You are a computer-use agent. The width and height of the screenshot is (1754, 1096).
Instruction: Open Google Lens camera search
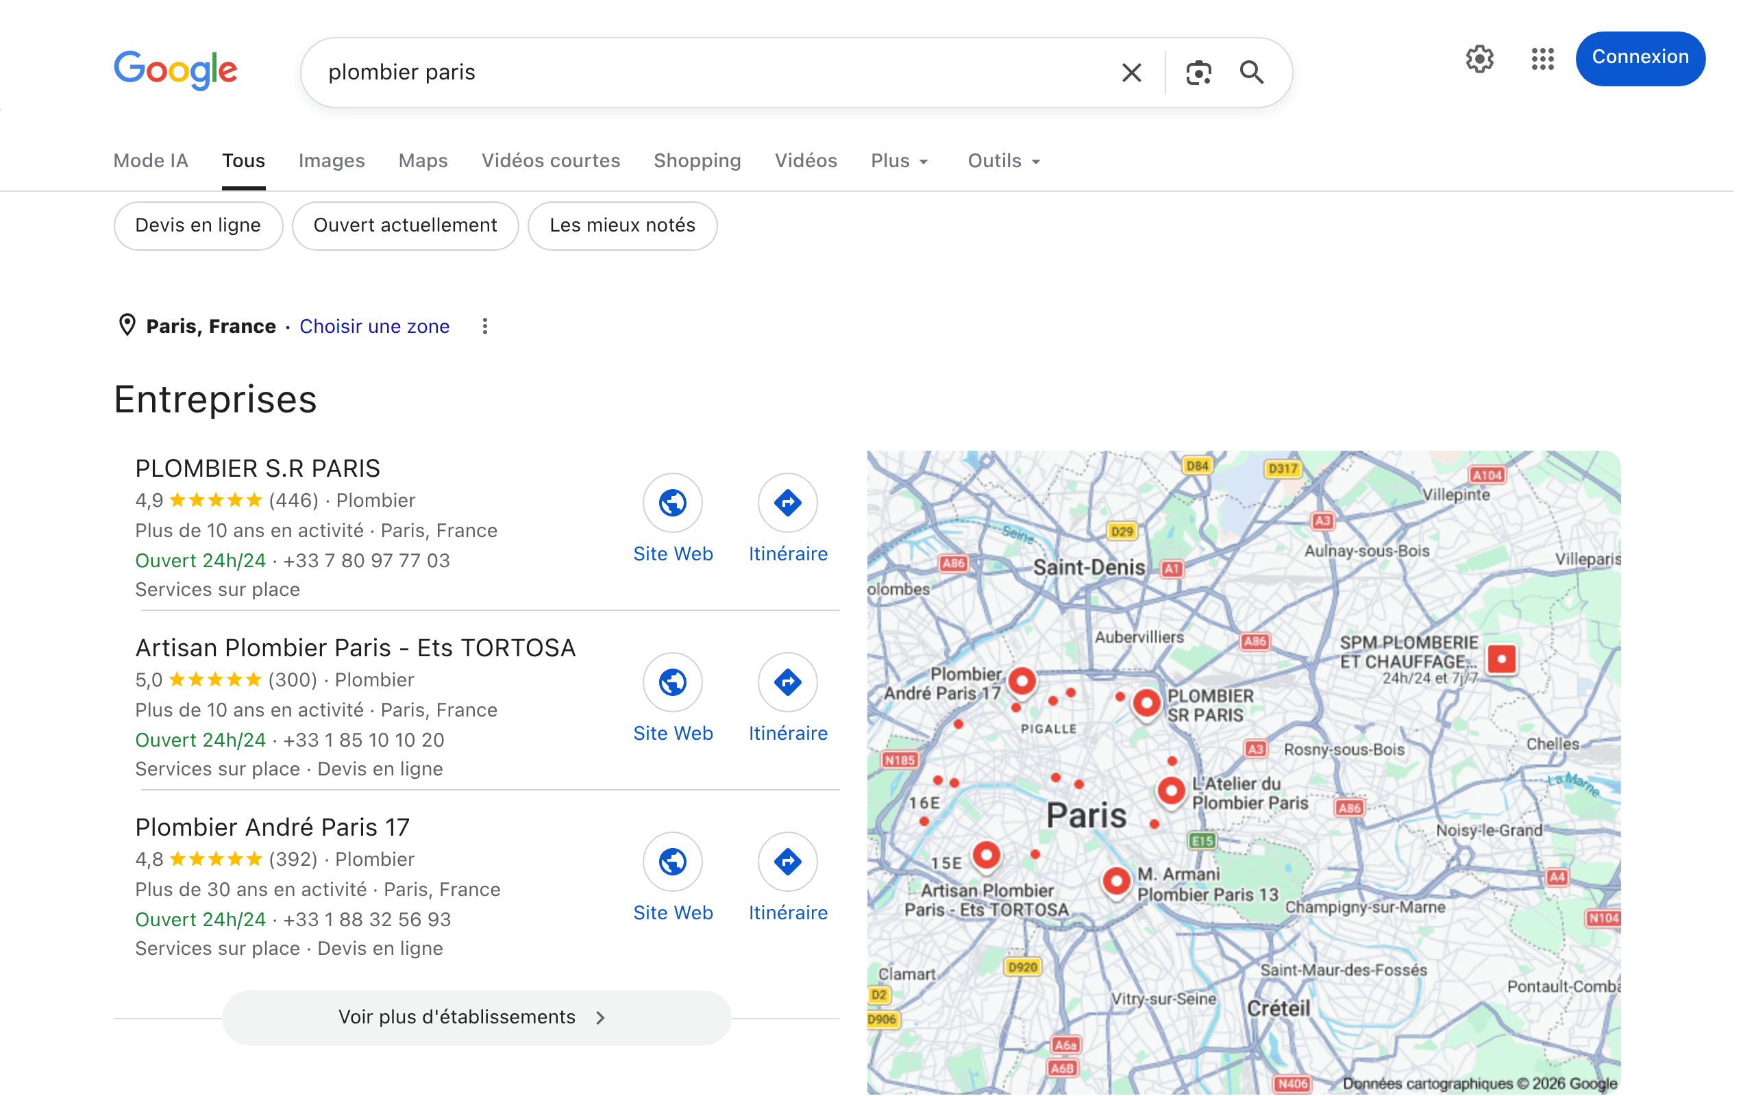[1198, 72]
